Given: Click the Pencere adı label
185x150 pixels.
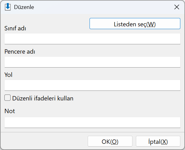Looking at the screenshot, I should (x=20, y=52).
